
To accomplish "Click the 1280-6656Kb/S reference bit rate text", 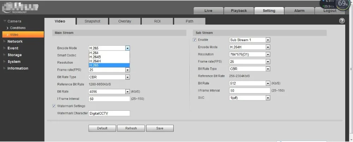I will [100, 84].
